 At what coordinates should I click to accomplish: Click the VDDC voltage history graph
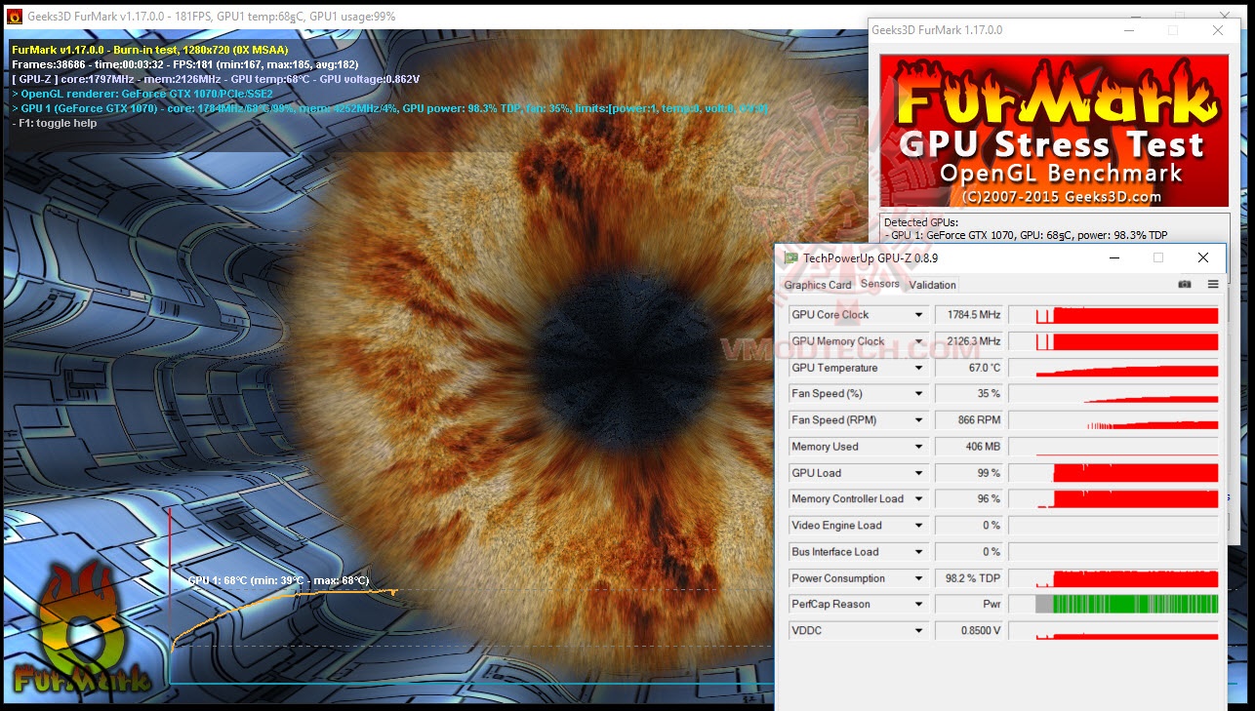pyautogui.click(x=1113, y=631)
